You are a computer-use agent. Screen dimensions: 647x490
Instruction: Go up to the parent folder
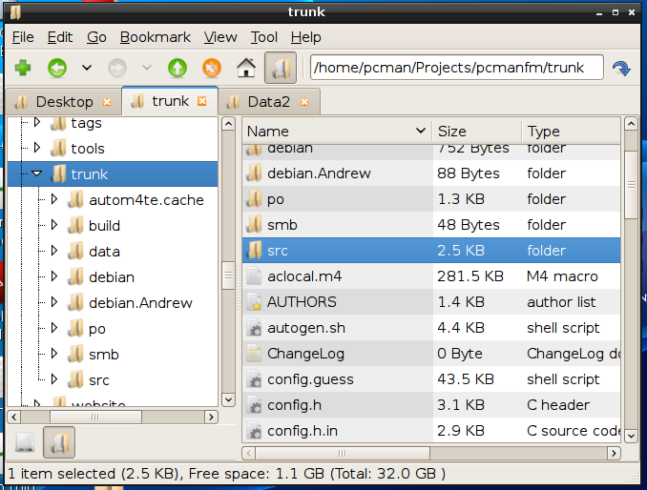click(x=177, y=68)
